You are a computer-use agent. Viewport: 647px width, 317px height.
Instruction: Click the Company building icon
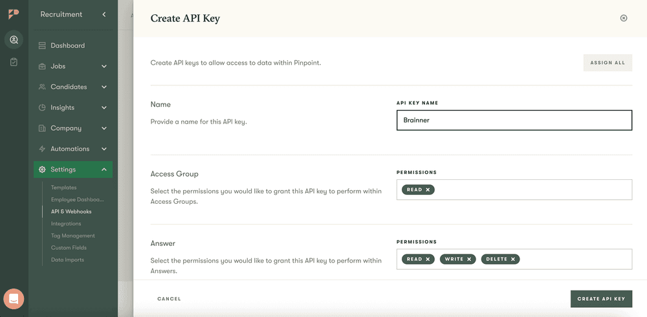click(42, 128)
